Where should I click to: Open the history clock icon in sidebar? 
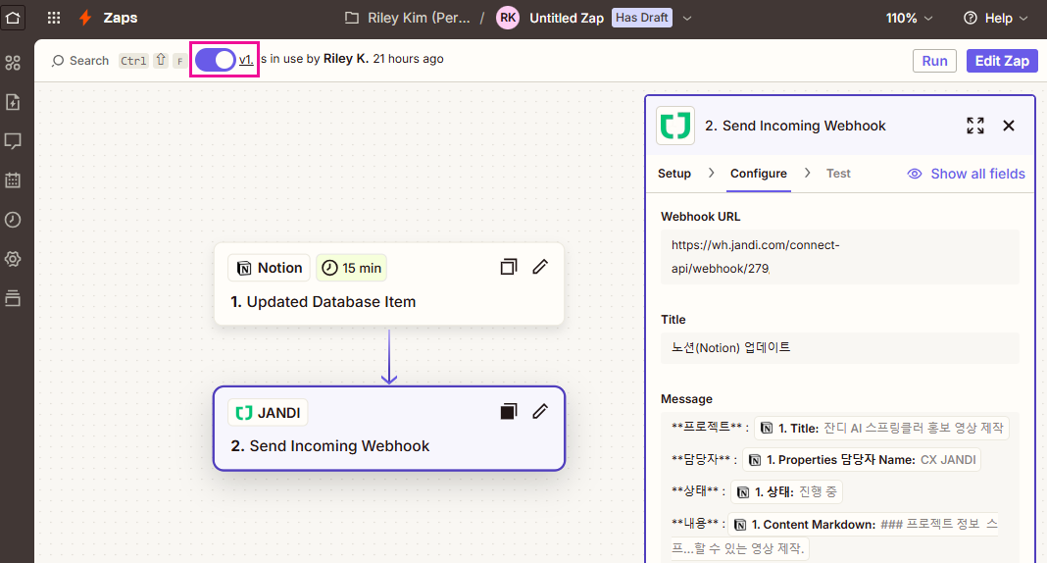point(13,220)
